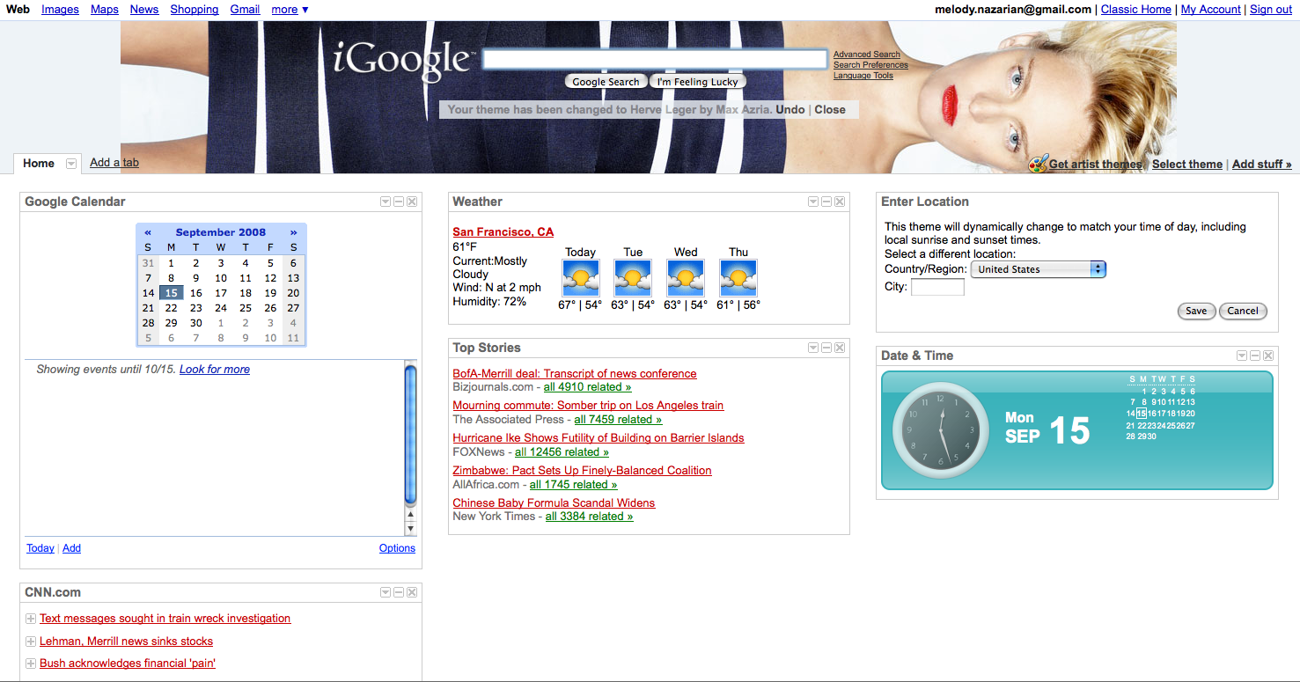Open Date & Time gadget menu arrow
The height and width of the screenshot is (682, 1300).
coord(1242,356)
